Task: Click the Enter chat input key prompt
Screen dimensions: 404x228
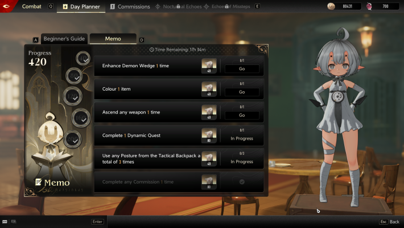Action: 97,222
